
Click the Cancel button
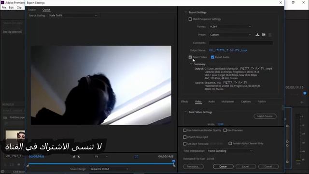[268, 166]
